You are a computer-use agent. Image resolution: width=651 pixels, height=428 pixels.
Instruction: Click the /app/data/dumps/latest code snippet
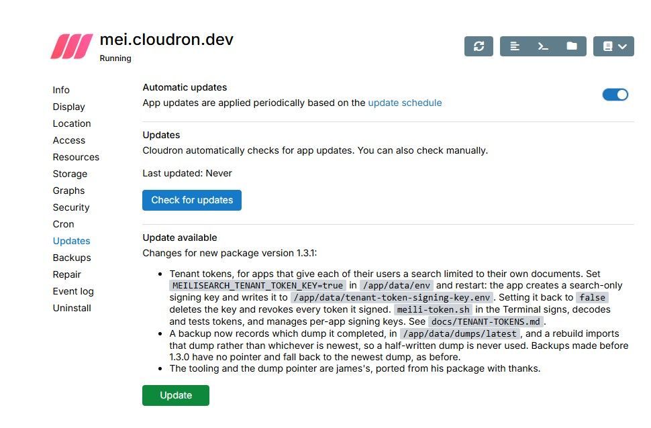[x=460, y=334]
